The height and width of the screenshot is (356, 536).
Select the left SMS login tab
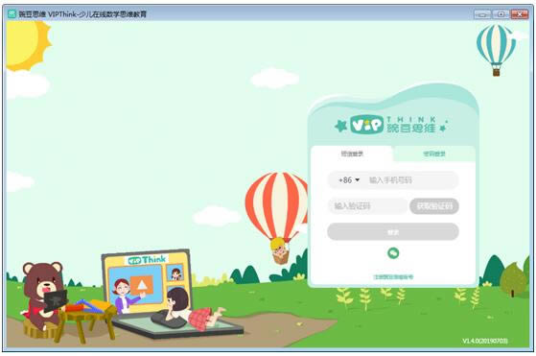coord(352,154)
